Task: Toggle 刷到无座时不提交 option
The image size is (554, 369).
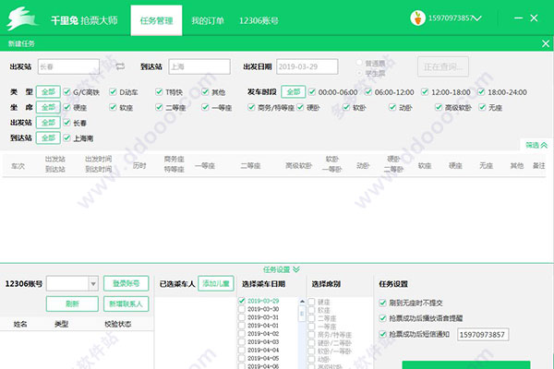Action: [x=382, y=303]
